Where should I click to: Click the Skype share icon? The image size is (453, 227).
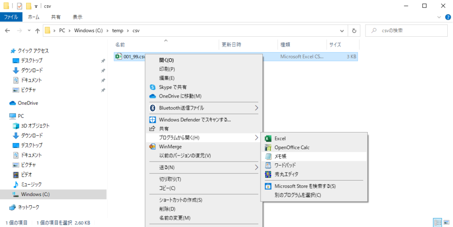[x=152, y=87]
